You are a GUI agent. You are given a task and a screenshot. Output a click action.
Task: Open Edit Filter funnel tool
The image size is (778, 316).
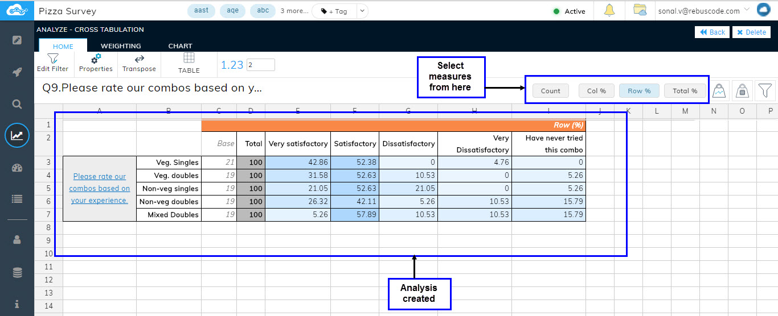tap(52, 63)
